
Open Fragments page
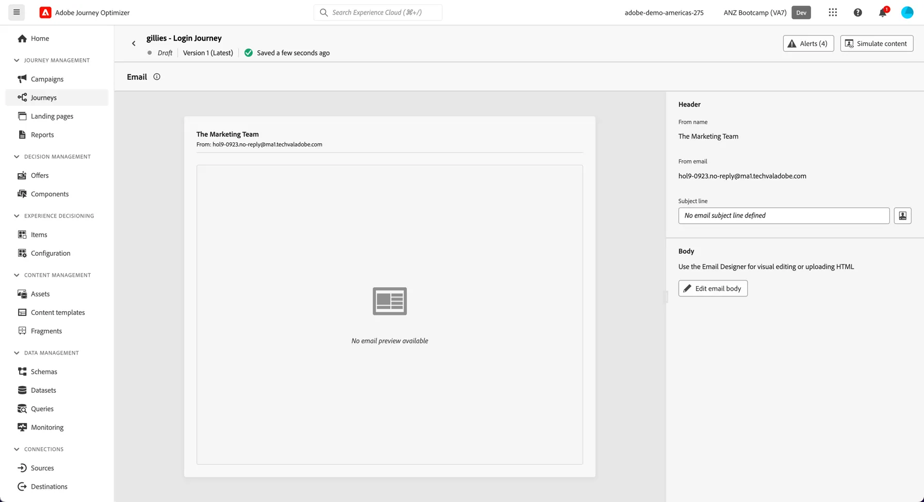pos(57,331)
